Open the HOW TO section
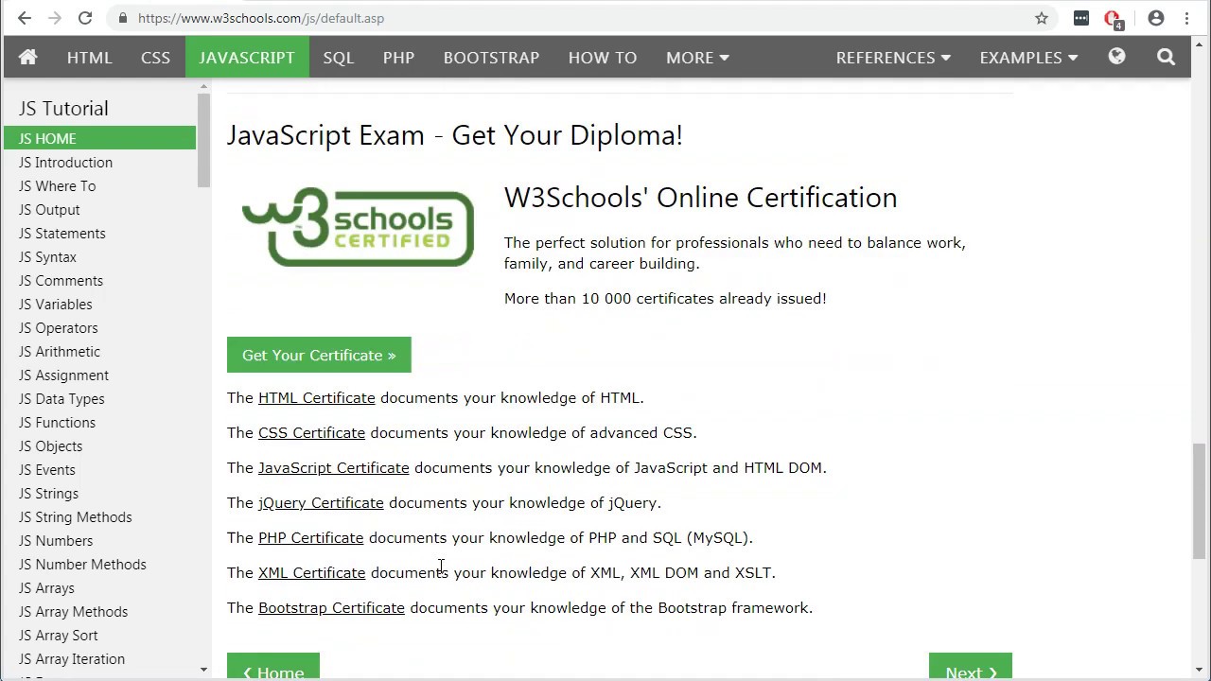The height and width of the screenshot is (681, 1211). point(603,57)
